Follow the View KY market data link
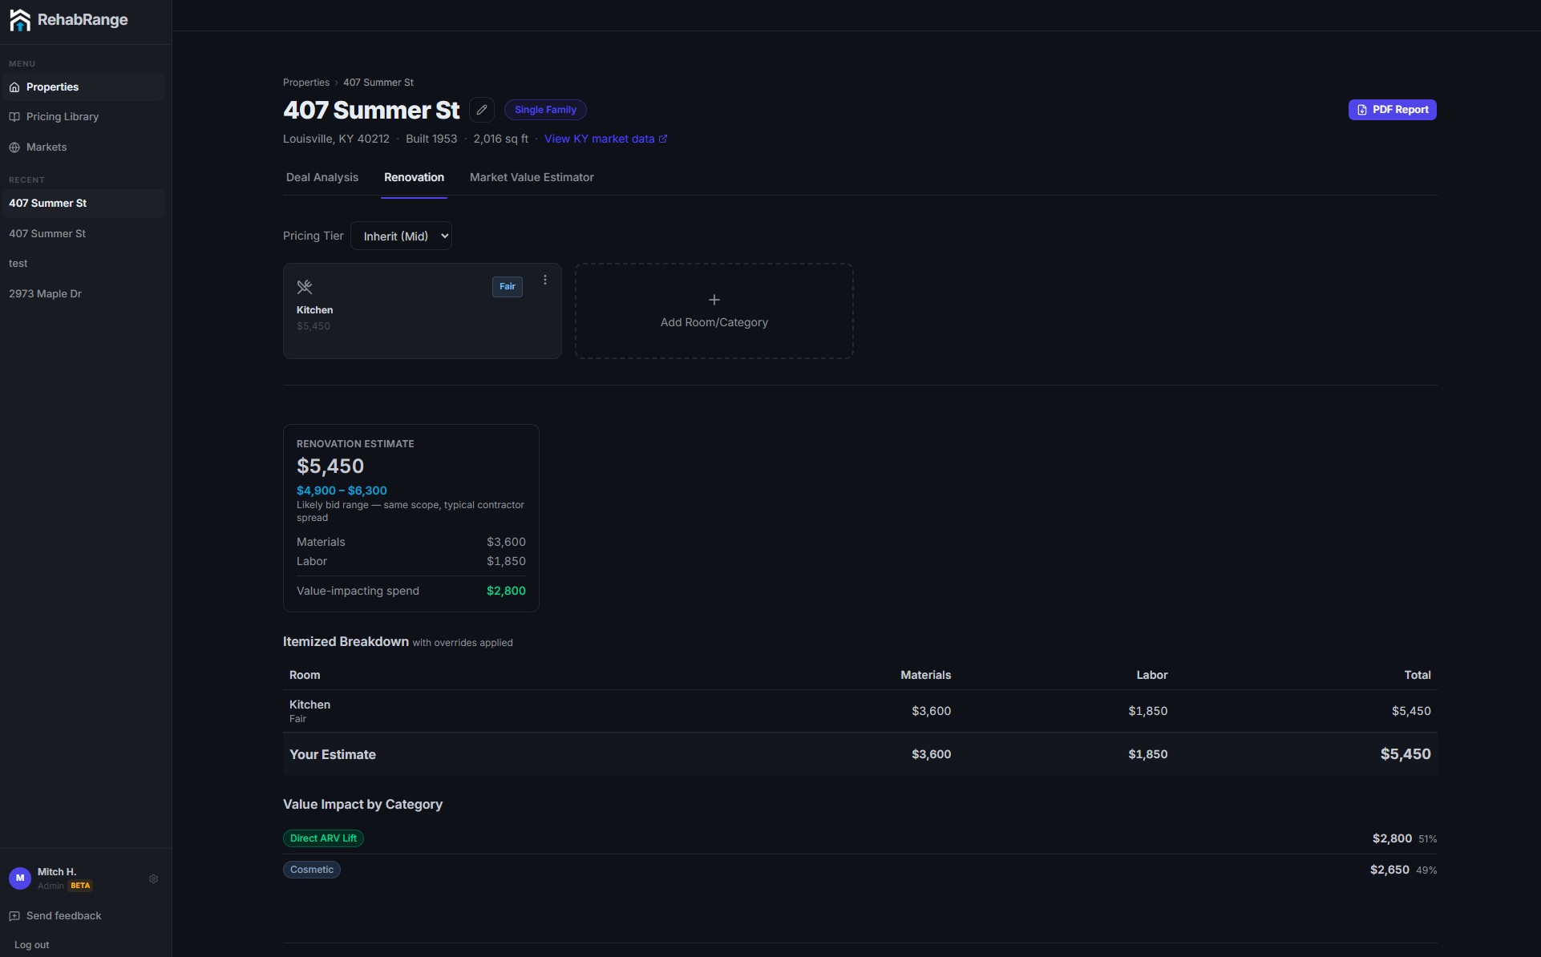The height and width of the screenshot is (957, 1541). coord(605,139)
